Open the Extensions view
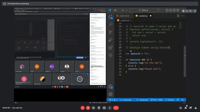This screenshot has height=112, width=200. [110, 48]
